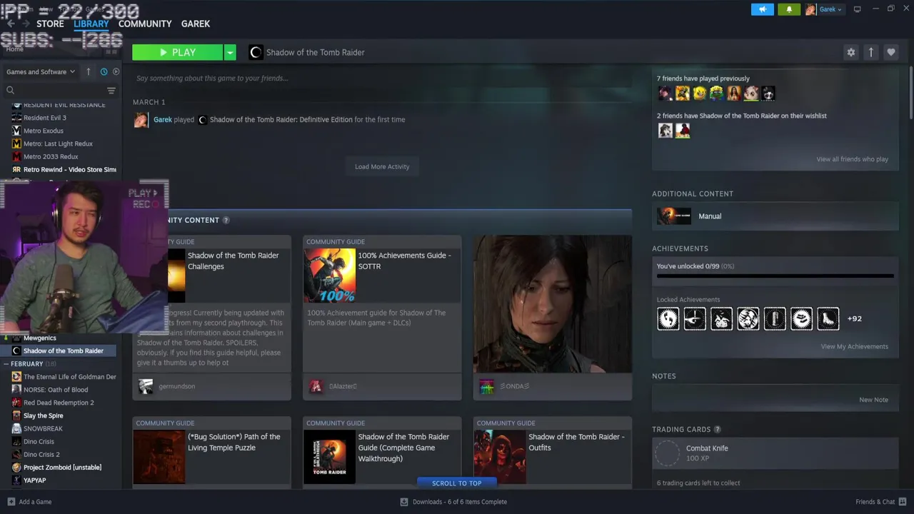Select Project Zomboid [unstable] in sidebar

pos(61,467)
